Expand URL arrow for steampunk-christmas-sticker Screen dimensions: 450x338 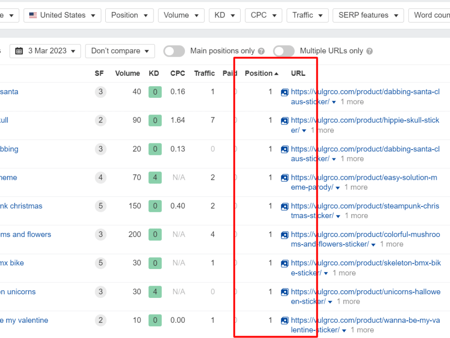(x=338, y=216)
